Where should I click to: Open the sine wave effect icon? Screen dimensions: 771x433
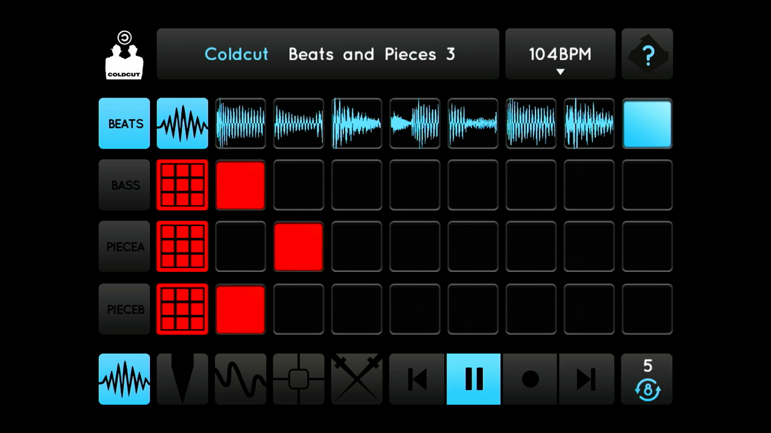[x=240, y=379]
